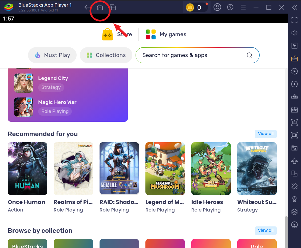The image size is (301, 248).
Task: Open the Help question mark icon
Action: pyautogui.click(x=230, y=7)
